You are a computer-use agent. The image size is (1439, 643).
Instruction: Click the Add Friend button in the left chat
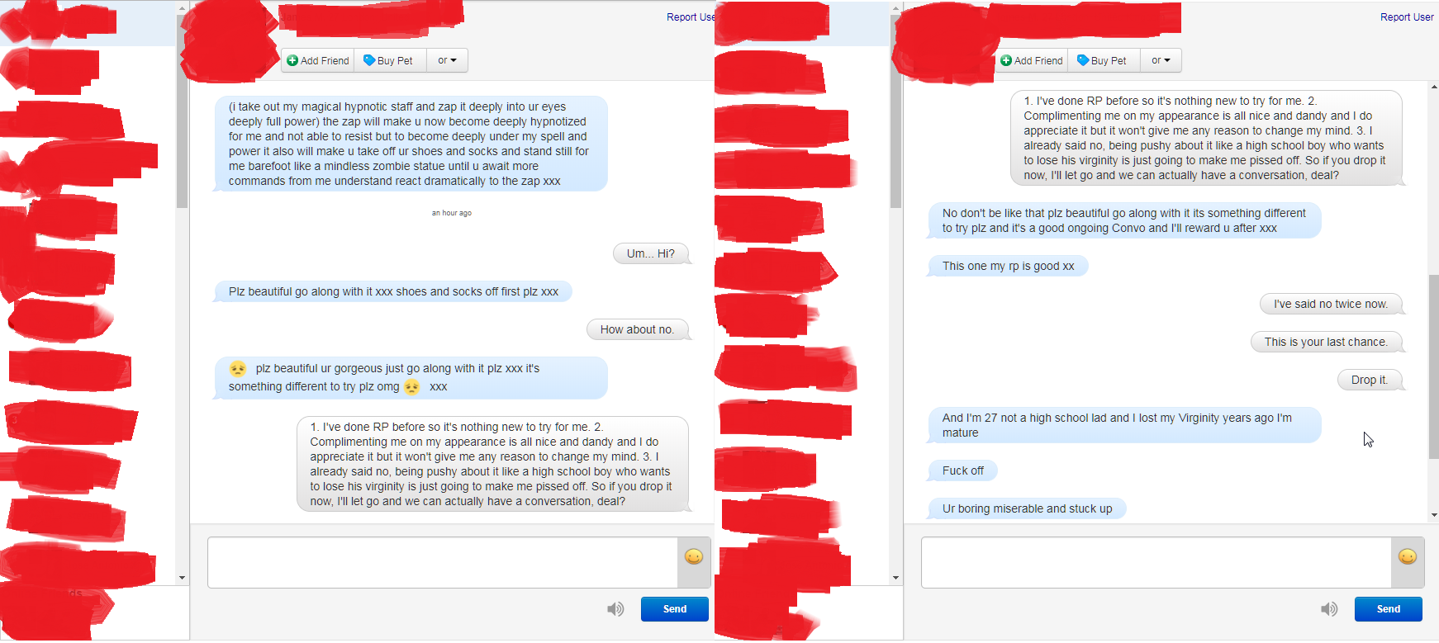coord(318,60)
